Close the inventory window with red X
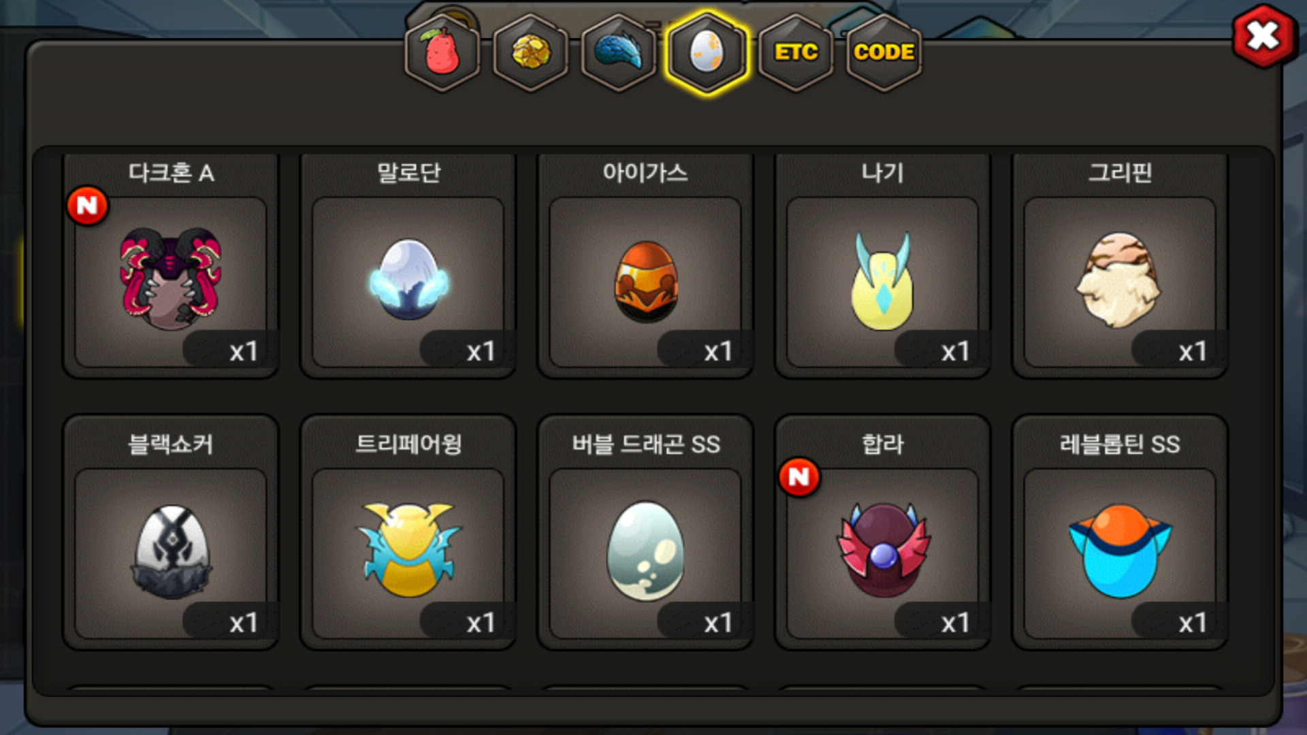Image resolution: width=1307 pixels, height=735 pixels. (1263, 36)
